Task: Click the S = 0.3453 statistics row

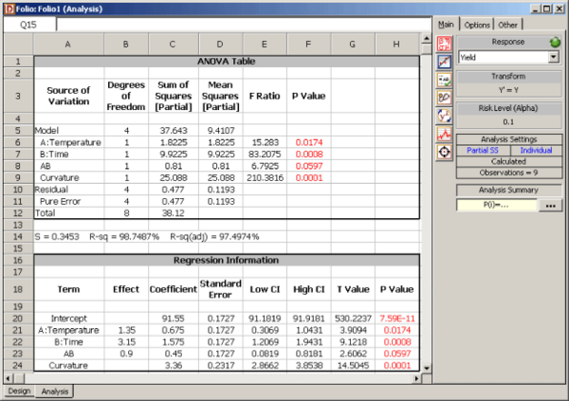Action: point(147,237)
